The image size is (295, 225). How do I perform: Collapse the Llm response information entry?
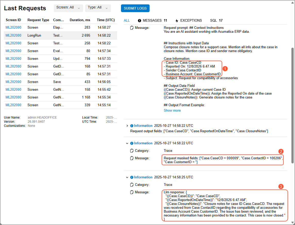point(127,177)
